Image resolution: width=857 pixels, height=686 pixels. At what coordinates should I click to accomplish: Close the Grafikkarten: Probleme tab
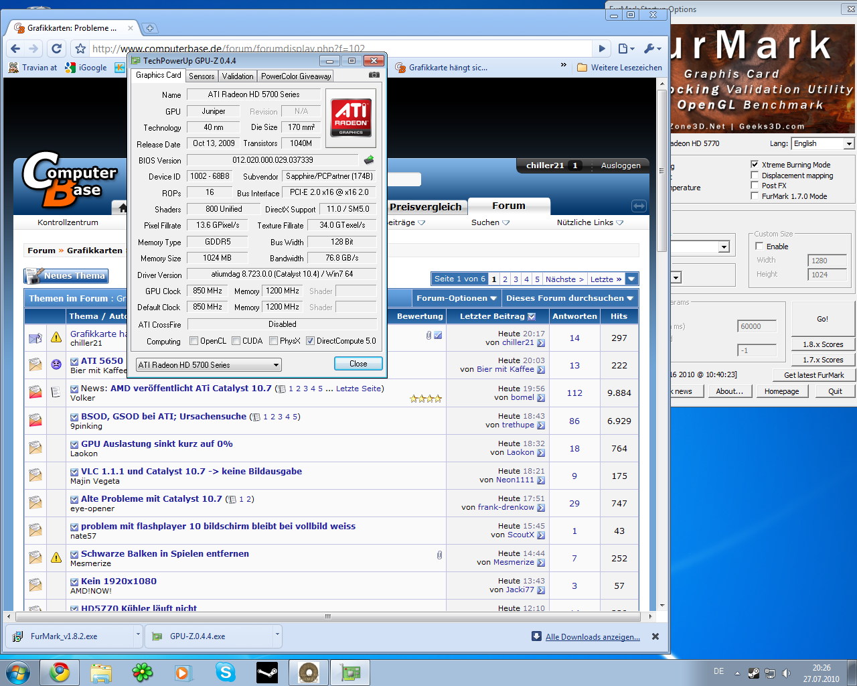[x=131, y=28]
